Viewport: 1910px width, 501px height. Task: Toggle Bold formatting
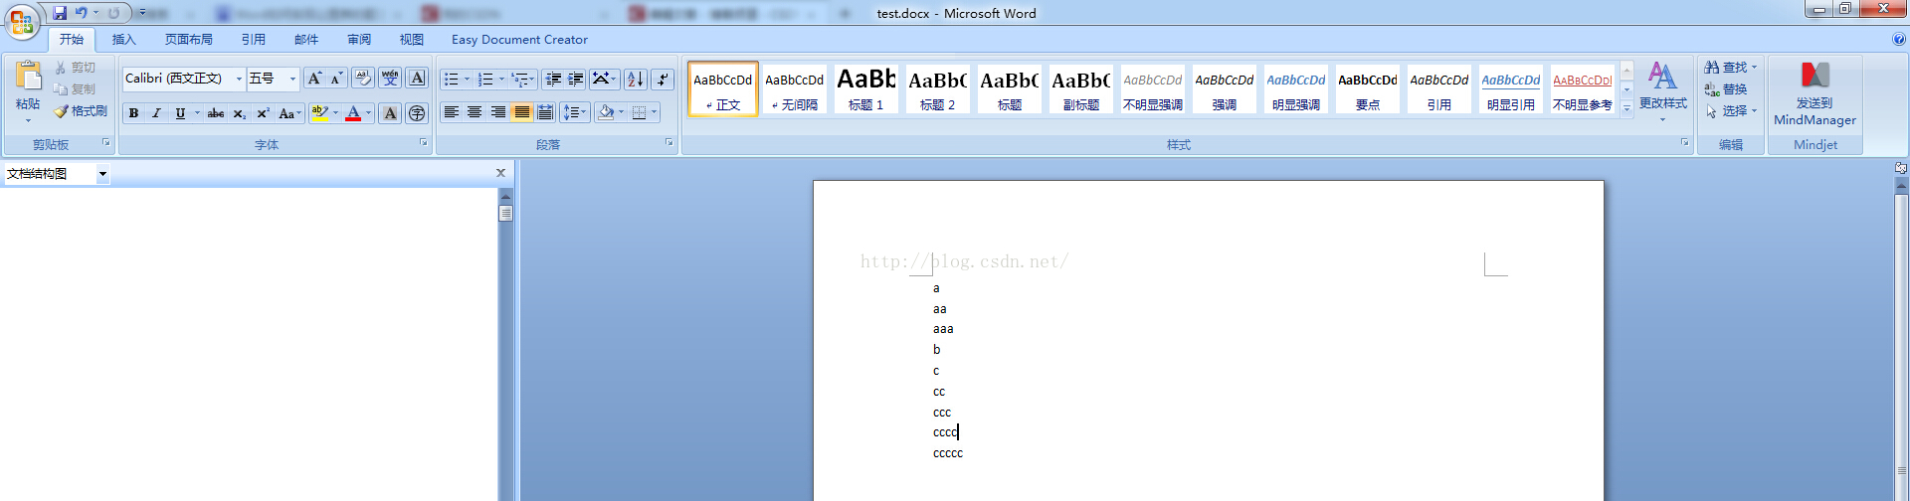[x=133, y=113]
